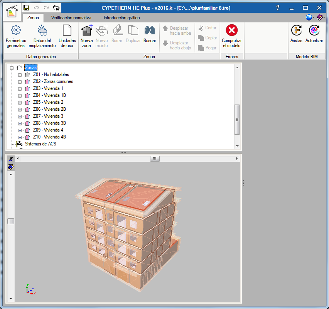Screen dimensions: 329x309
Task: Click the Cortar scissors button
Action: (x=207, y=28)
